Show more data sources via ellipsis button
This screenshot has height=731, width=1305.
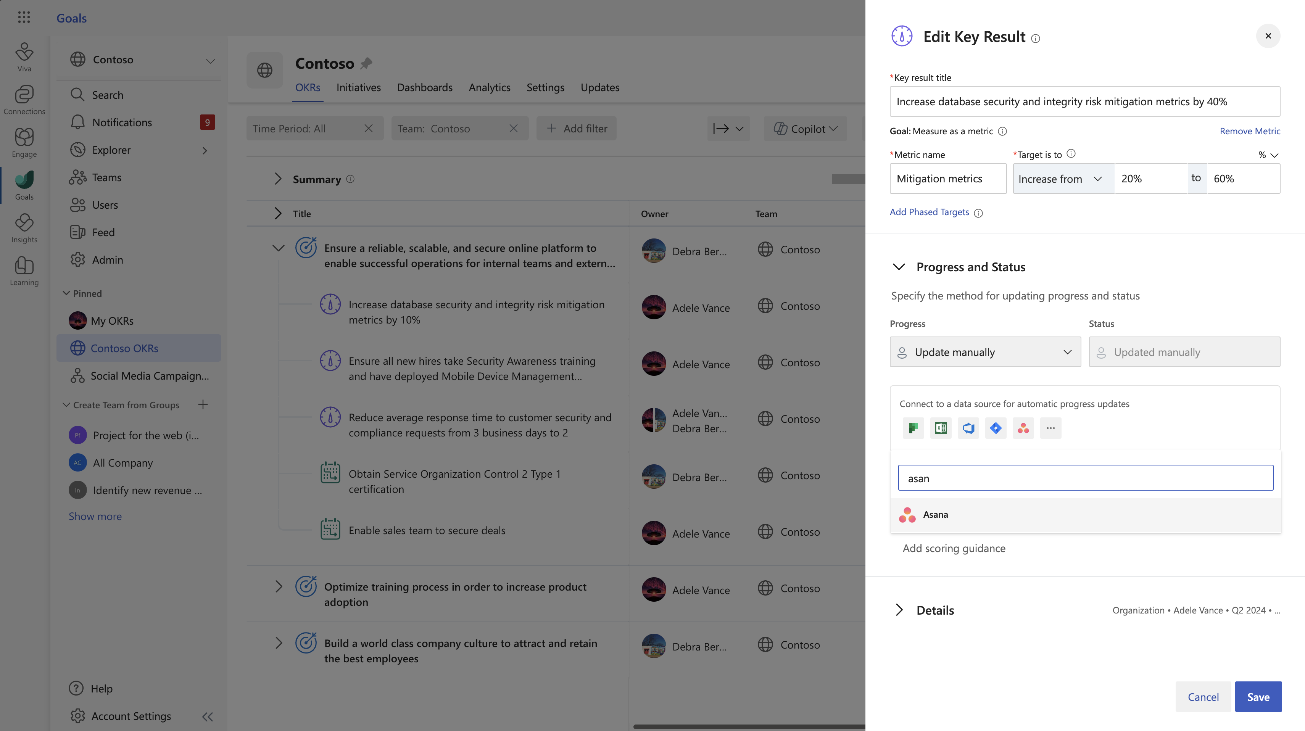tap(1050, 428)
